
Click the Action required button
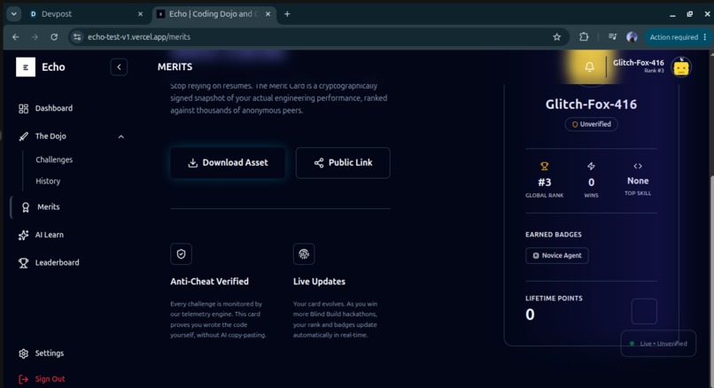point(678,37)
